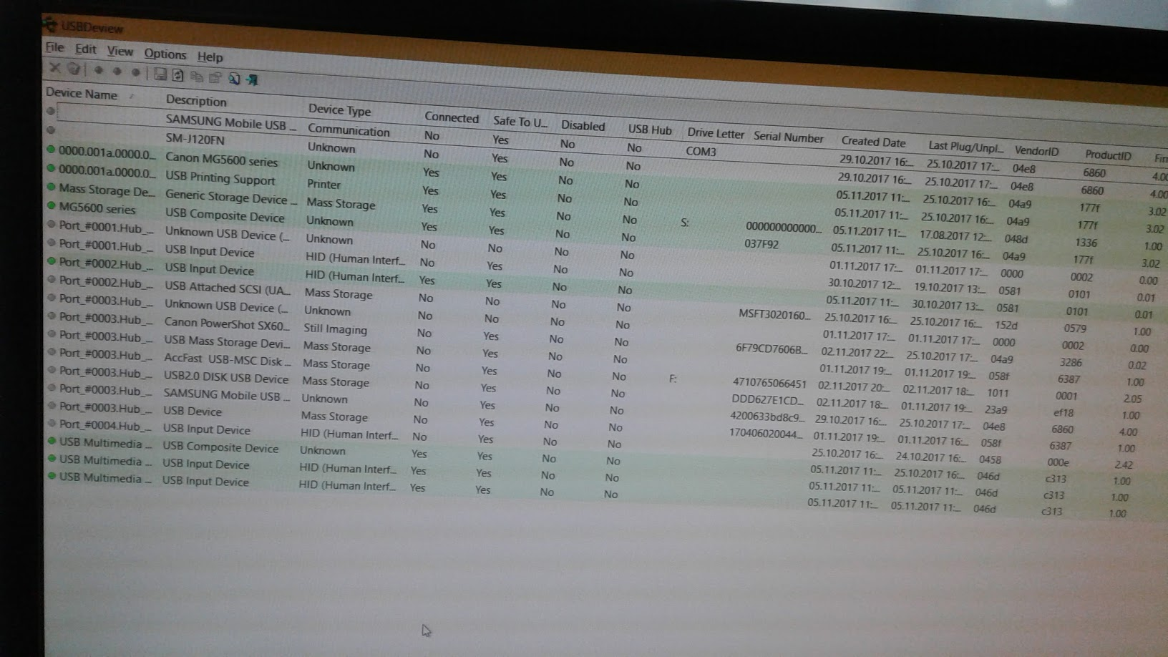Sort by the Device Name column header
1168x657 pixels.
tap(81, 94)
